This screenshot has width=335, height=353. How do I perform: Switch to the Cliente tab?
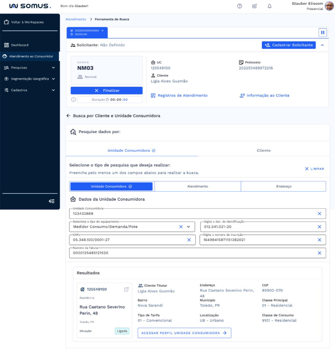coord(263,150)
